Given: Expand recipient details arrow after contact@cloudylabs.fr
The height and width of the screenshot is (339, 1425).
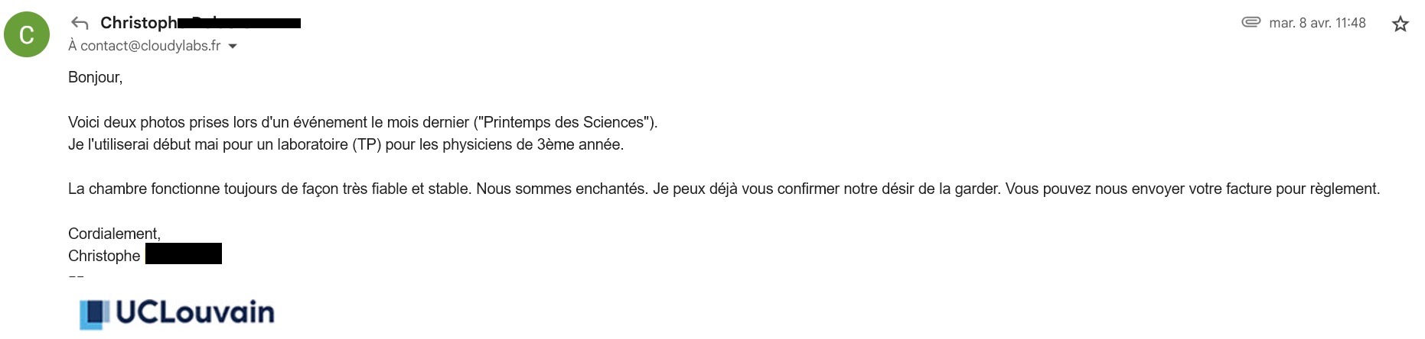Looking at the screenshot, I should coord(233,46).
